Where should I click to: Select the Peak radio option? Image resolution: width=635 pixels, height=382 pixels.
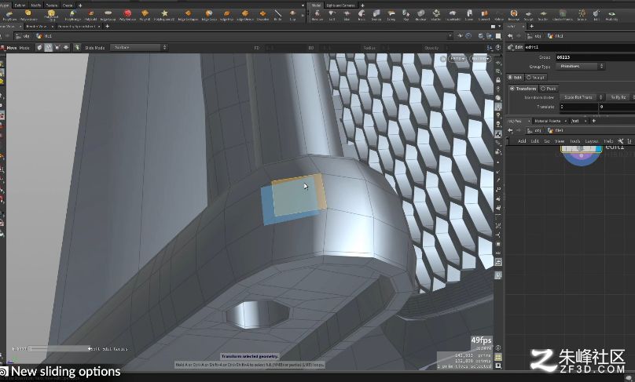[x=549, y=88]
